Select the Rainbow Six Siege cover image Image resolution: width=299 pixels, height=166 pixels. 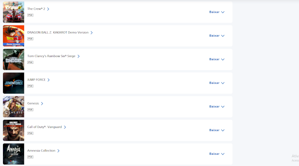click(13, 59)
